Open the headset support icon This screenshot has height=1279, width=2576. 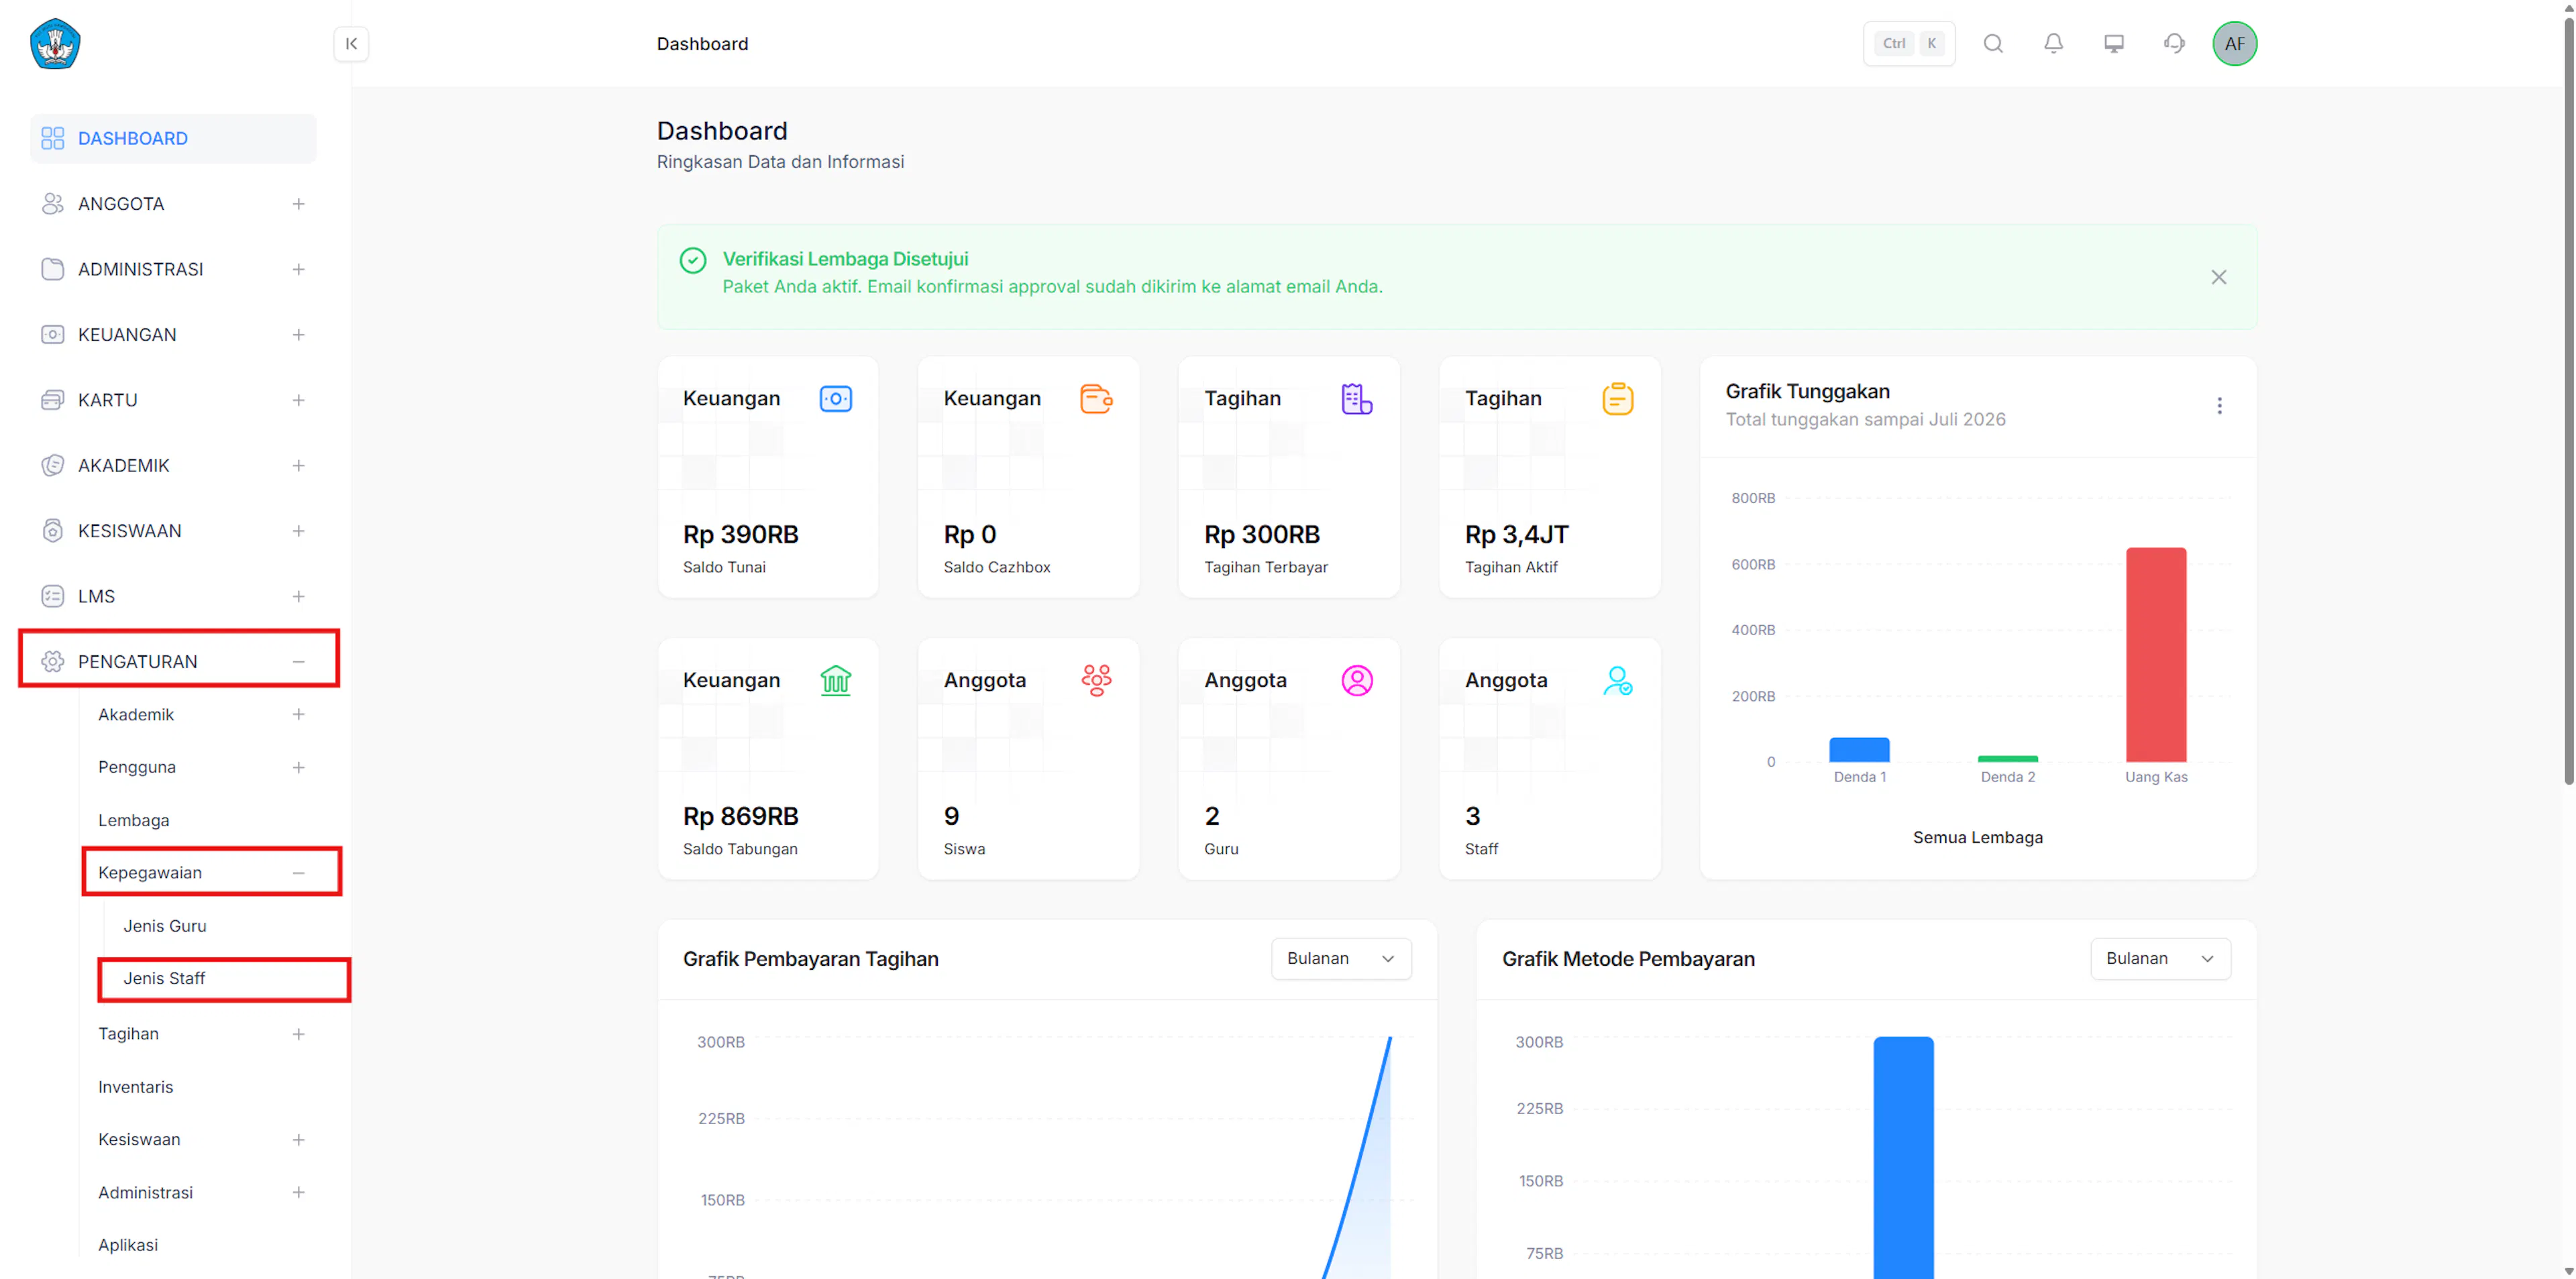pos(2174,44)
